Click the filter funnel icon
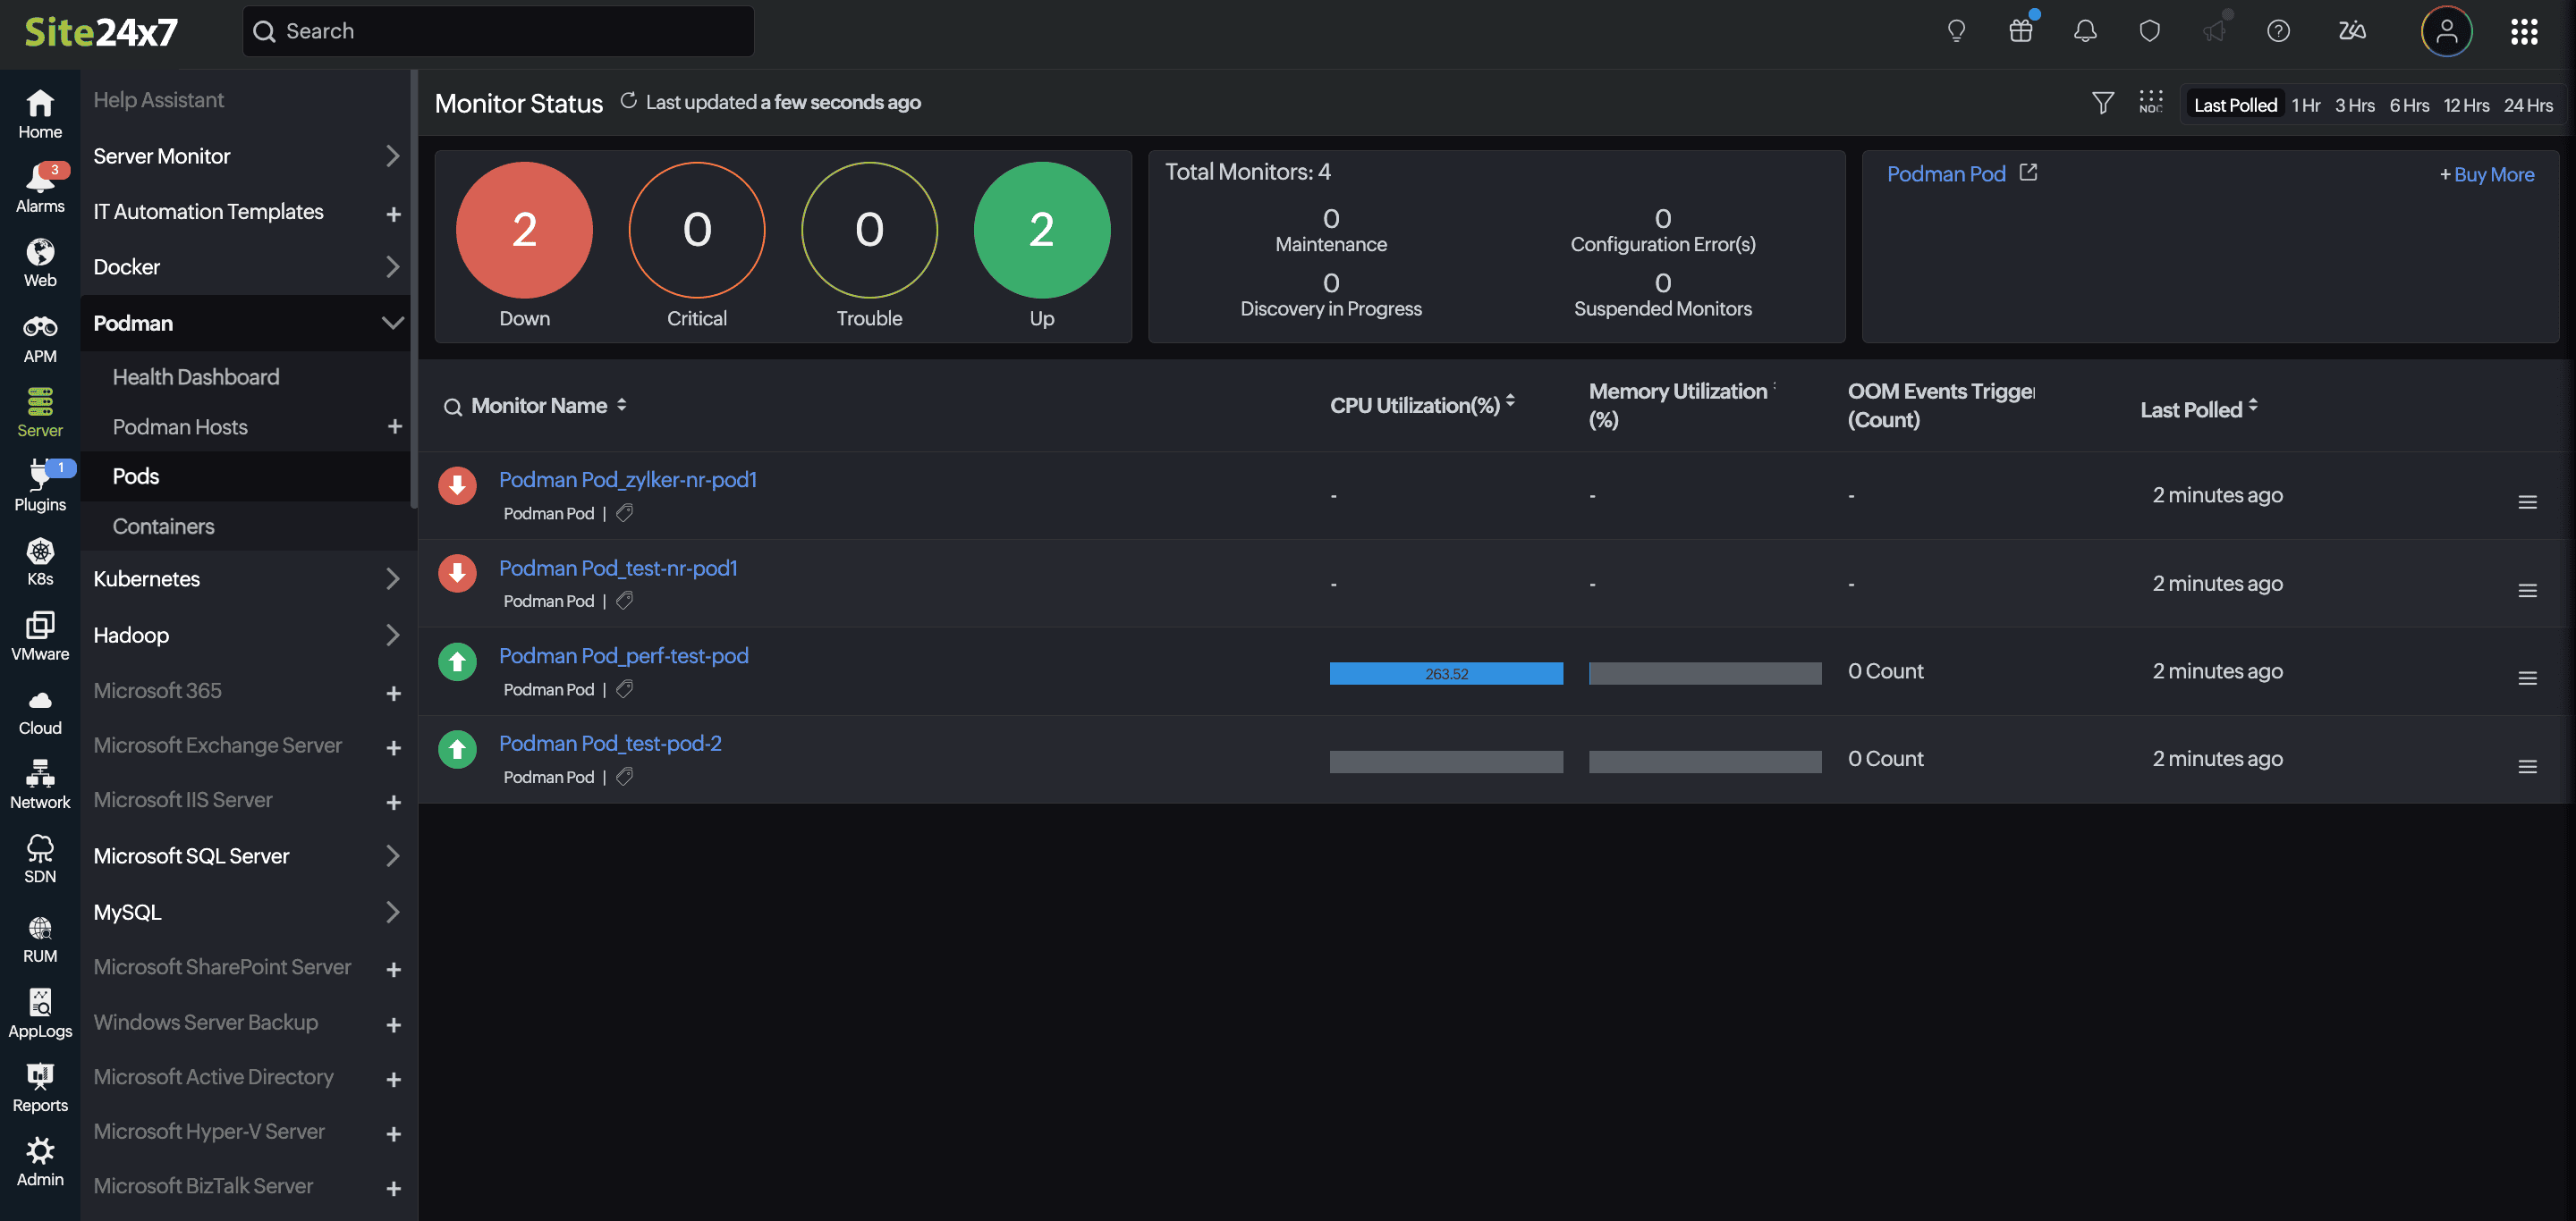The image size is (2576, 1221). [2102, 103]
